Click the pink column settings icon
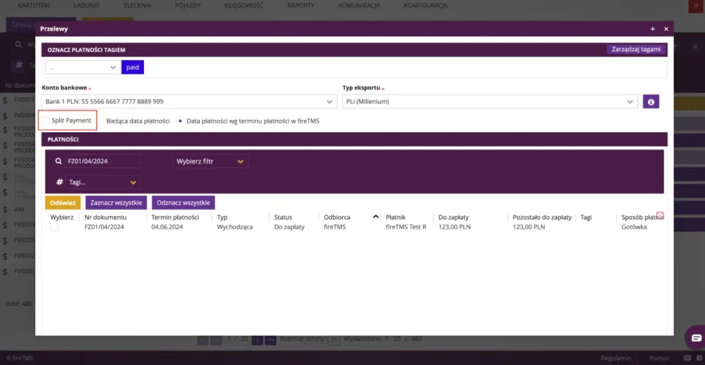The image size is (705, 365). point(660,216)
